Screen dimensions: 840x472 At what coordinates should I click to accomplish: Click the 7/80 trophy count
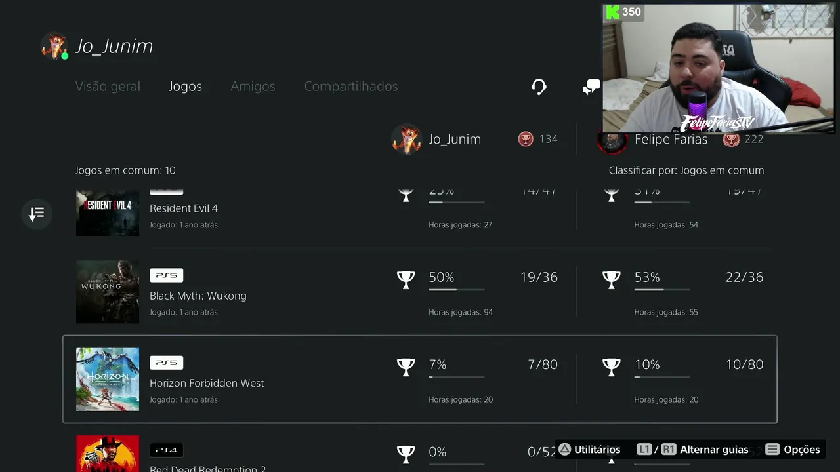point(543,364)
